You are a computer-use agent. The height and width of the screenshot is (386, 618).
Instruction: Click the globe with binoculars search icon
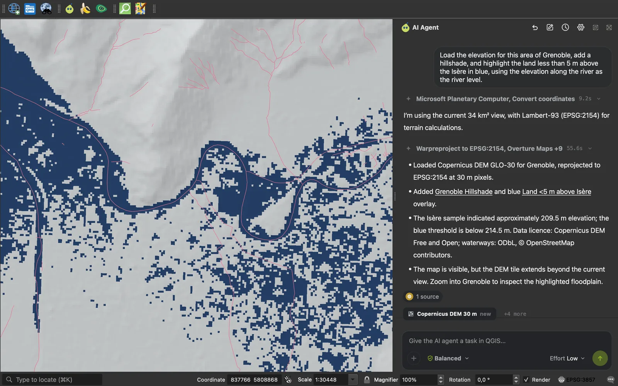coord(46,8)
